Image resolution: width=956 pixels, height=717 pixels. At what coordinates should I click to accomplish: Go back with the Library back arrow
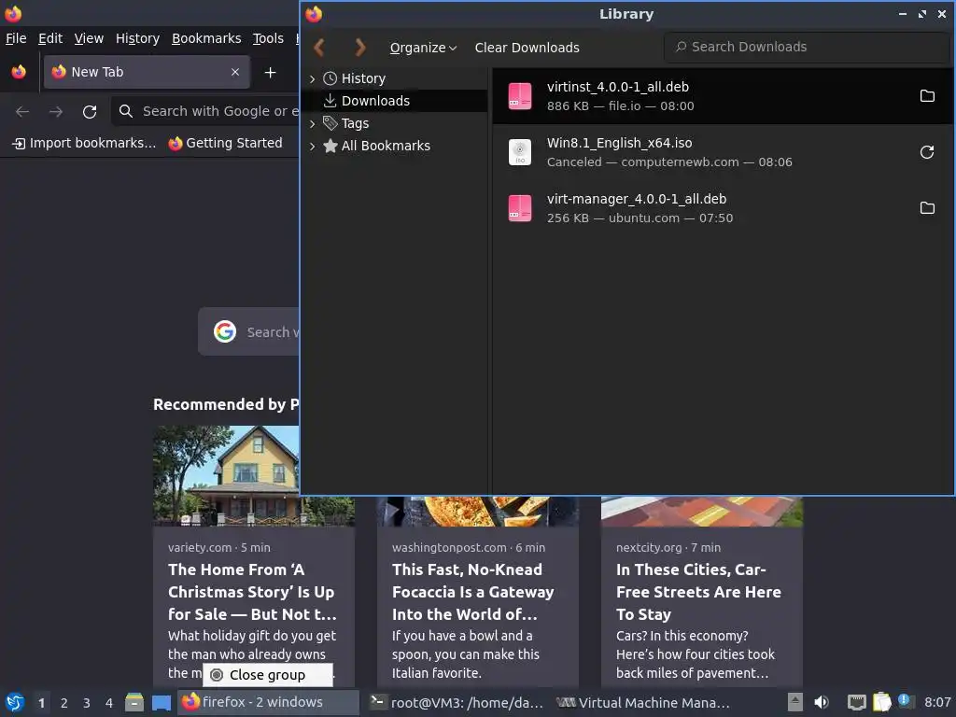pos(318,47)
